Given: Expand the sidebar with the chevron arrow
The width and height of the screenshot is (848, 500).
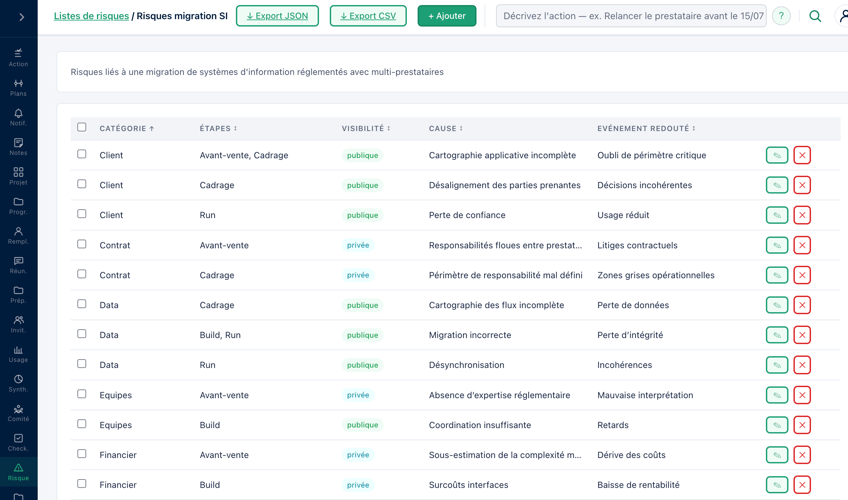Looking at the screenshot, I should pos(22,17).
